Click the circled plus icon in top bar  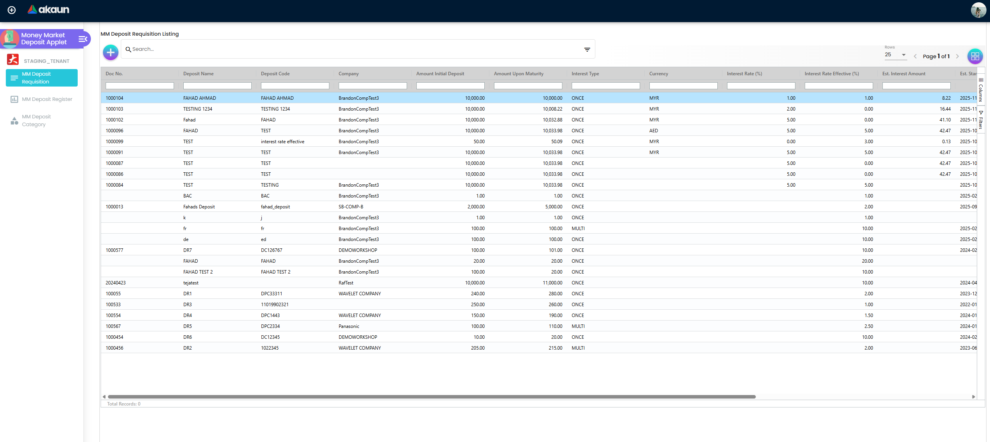(x=12, y=10)
